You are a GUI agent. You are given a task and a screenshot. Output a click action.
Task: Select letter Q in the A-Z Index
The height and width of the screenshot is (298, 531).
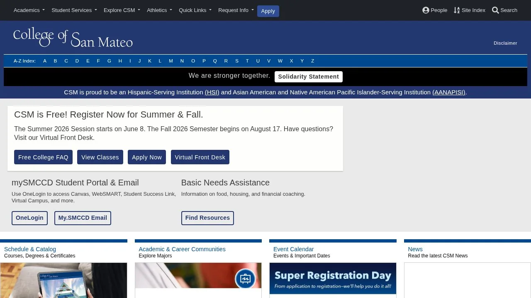(215, 61)
